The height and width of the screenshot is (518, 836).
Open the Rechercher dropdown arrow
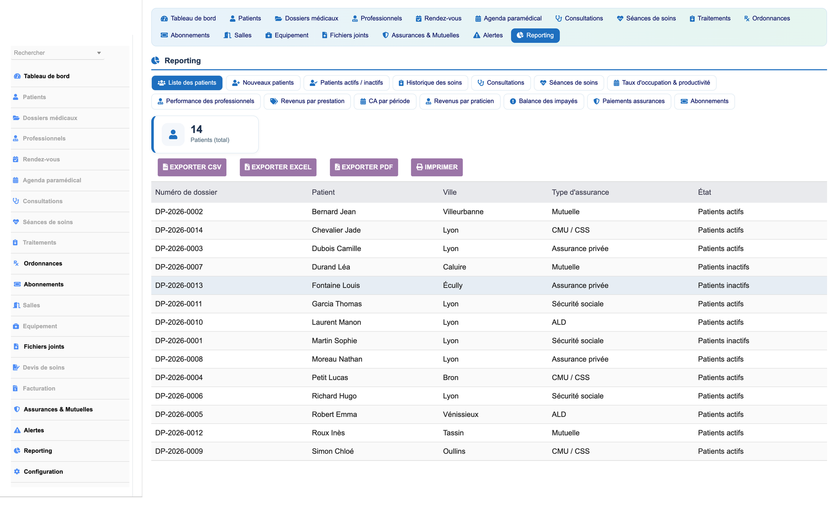(x=99, y=53)
